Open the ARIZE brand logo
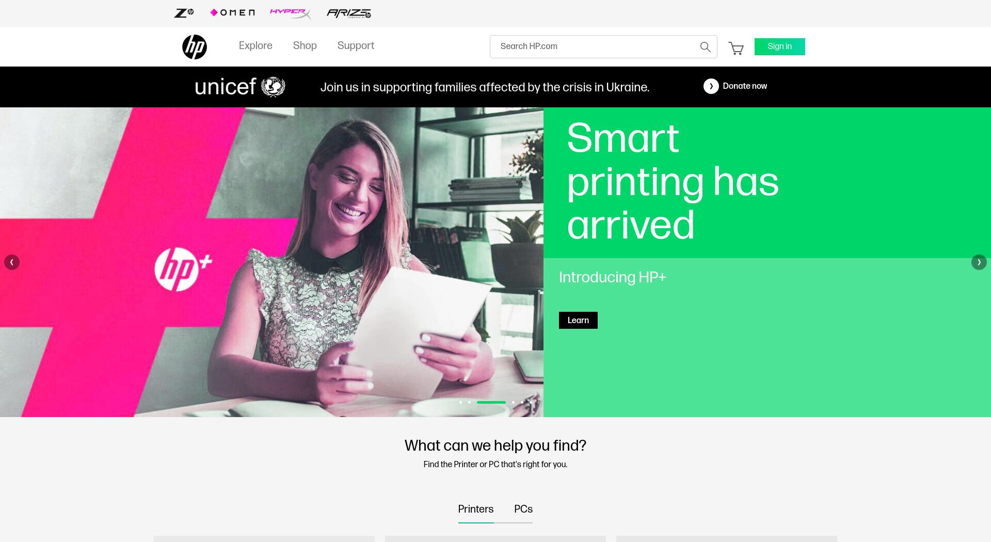The image size is (991, 542). 349,13
